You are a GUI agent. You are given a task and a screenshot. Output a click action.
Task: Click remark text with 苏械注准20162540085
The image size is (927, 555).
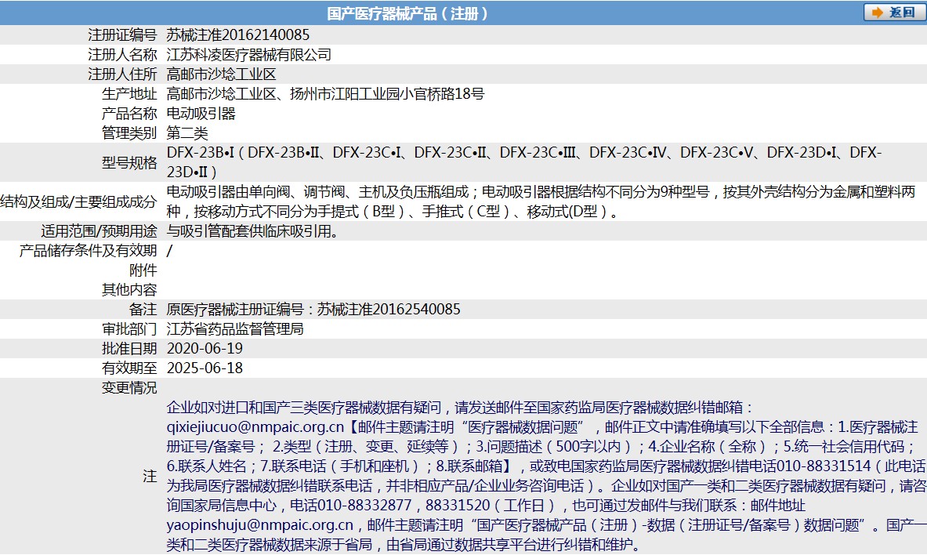[313, 309]
